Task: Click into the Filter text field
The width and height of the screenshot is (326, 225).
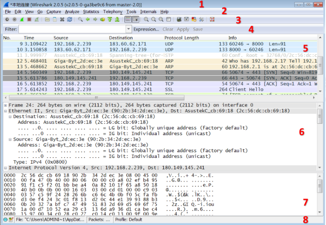Action: [x=72, y=29]
